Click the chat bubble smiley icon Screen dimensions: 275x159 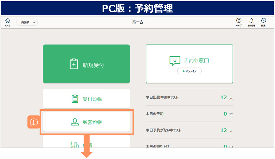pos(175,61)
